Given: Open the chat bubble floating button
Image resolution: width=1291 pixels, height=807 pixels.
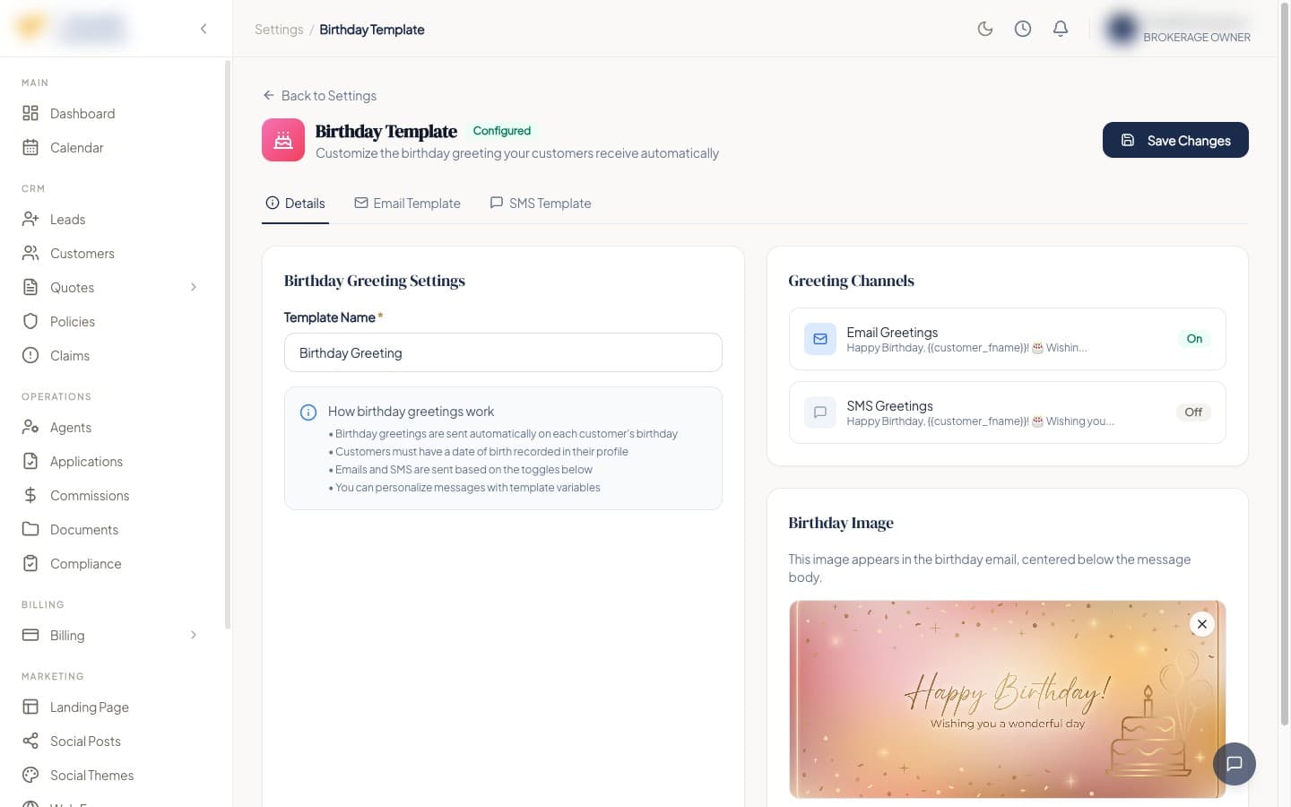Looking at the screenshot, I should (1235, 764).
